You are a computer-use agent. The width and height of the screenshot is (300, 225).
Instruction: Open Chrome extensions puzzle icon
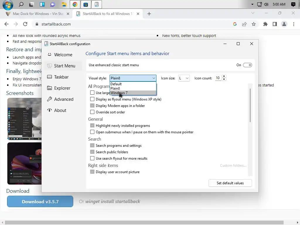pos(265,24)
